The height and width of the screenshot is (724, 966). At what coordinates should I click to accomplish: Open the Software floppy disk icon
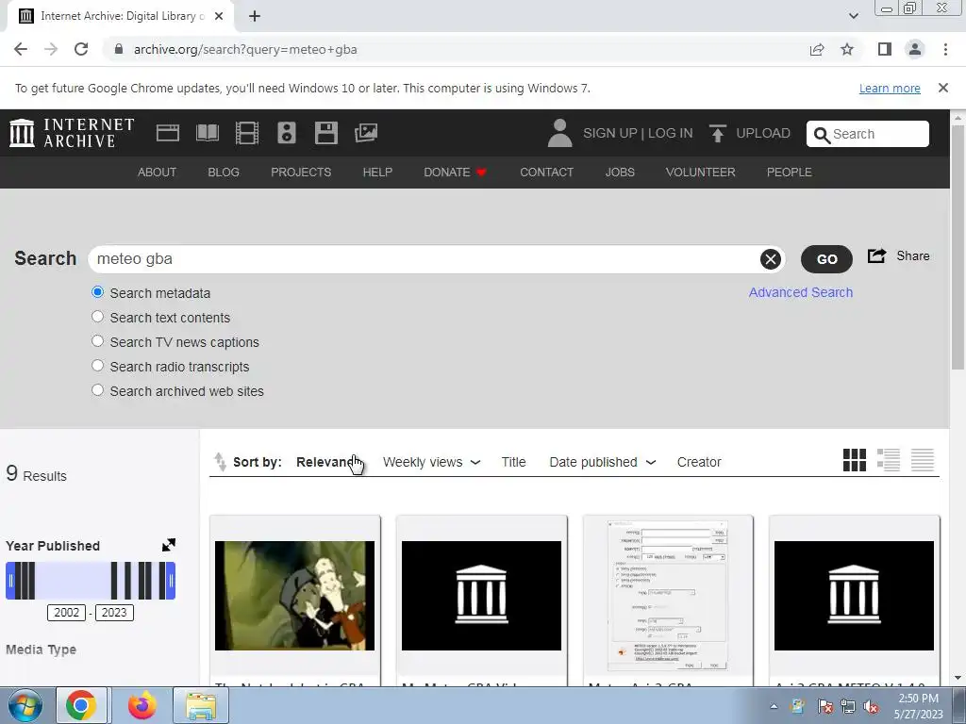(325, 133)
